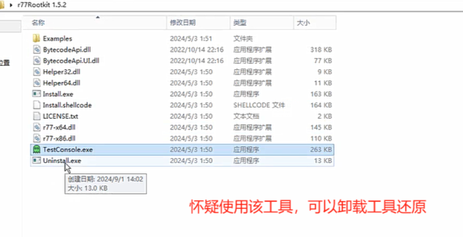
Task: Select the Install.shellcode file name
Action: 67,105
